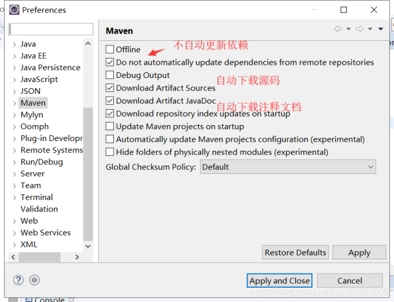The width and height of the screenshot is (394, 302).
Task: Expand the JSON tree node
Action: pos(15,92)
